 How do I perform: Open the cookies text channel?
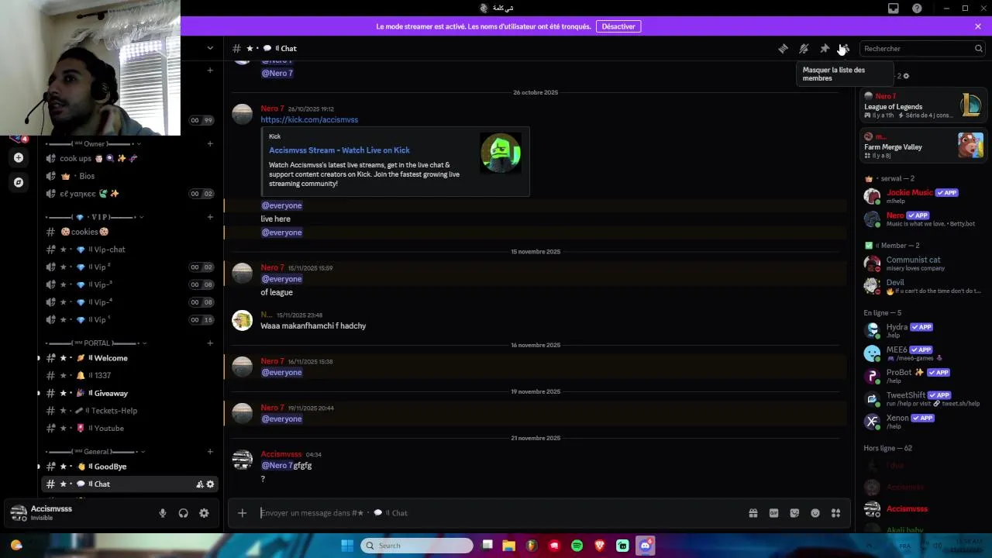129,232
